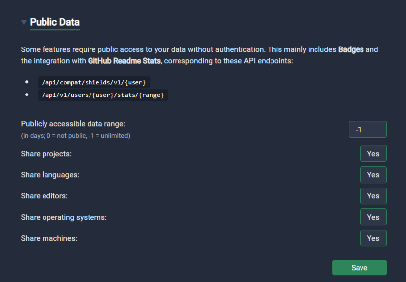
Task: Click the 'Share operating systems:' label
Action: (x=64, y=217)
